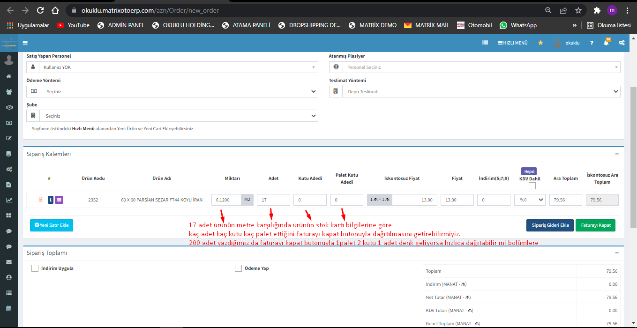This screenshot has height=328, width=637.
Task: Expand the Teslimat Yöntemi dropdown
Action: click(474, 92)
